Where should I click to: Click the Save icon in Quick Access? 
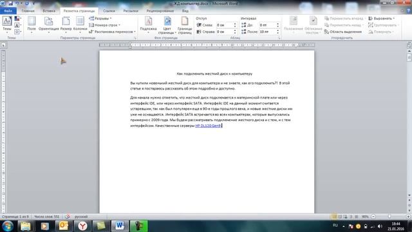10,3
